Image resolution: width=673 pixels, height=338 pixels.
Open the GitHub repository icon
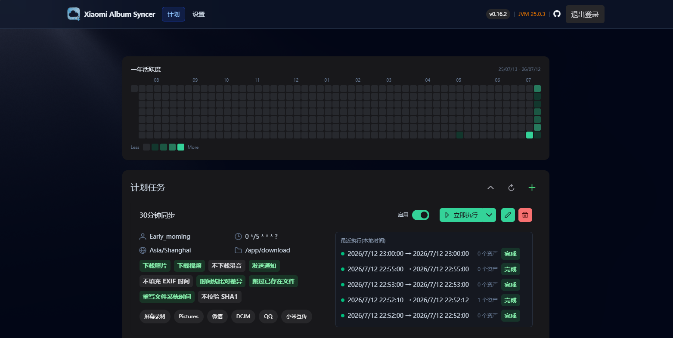click(557, 14)
